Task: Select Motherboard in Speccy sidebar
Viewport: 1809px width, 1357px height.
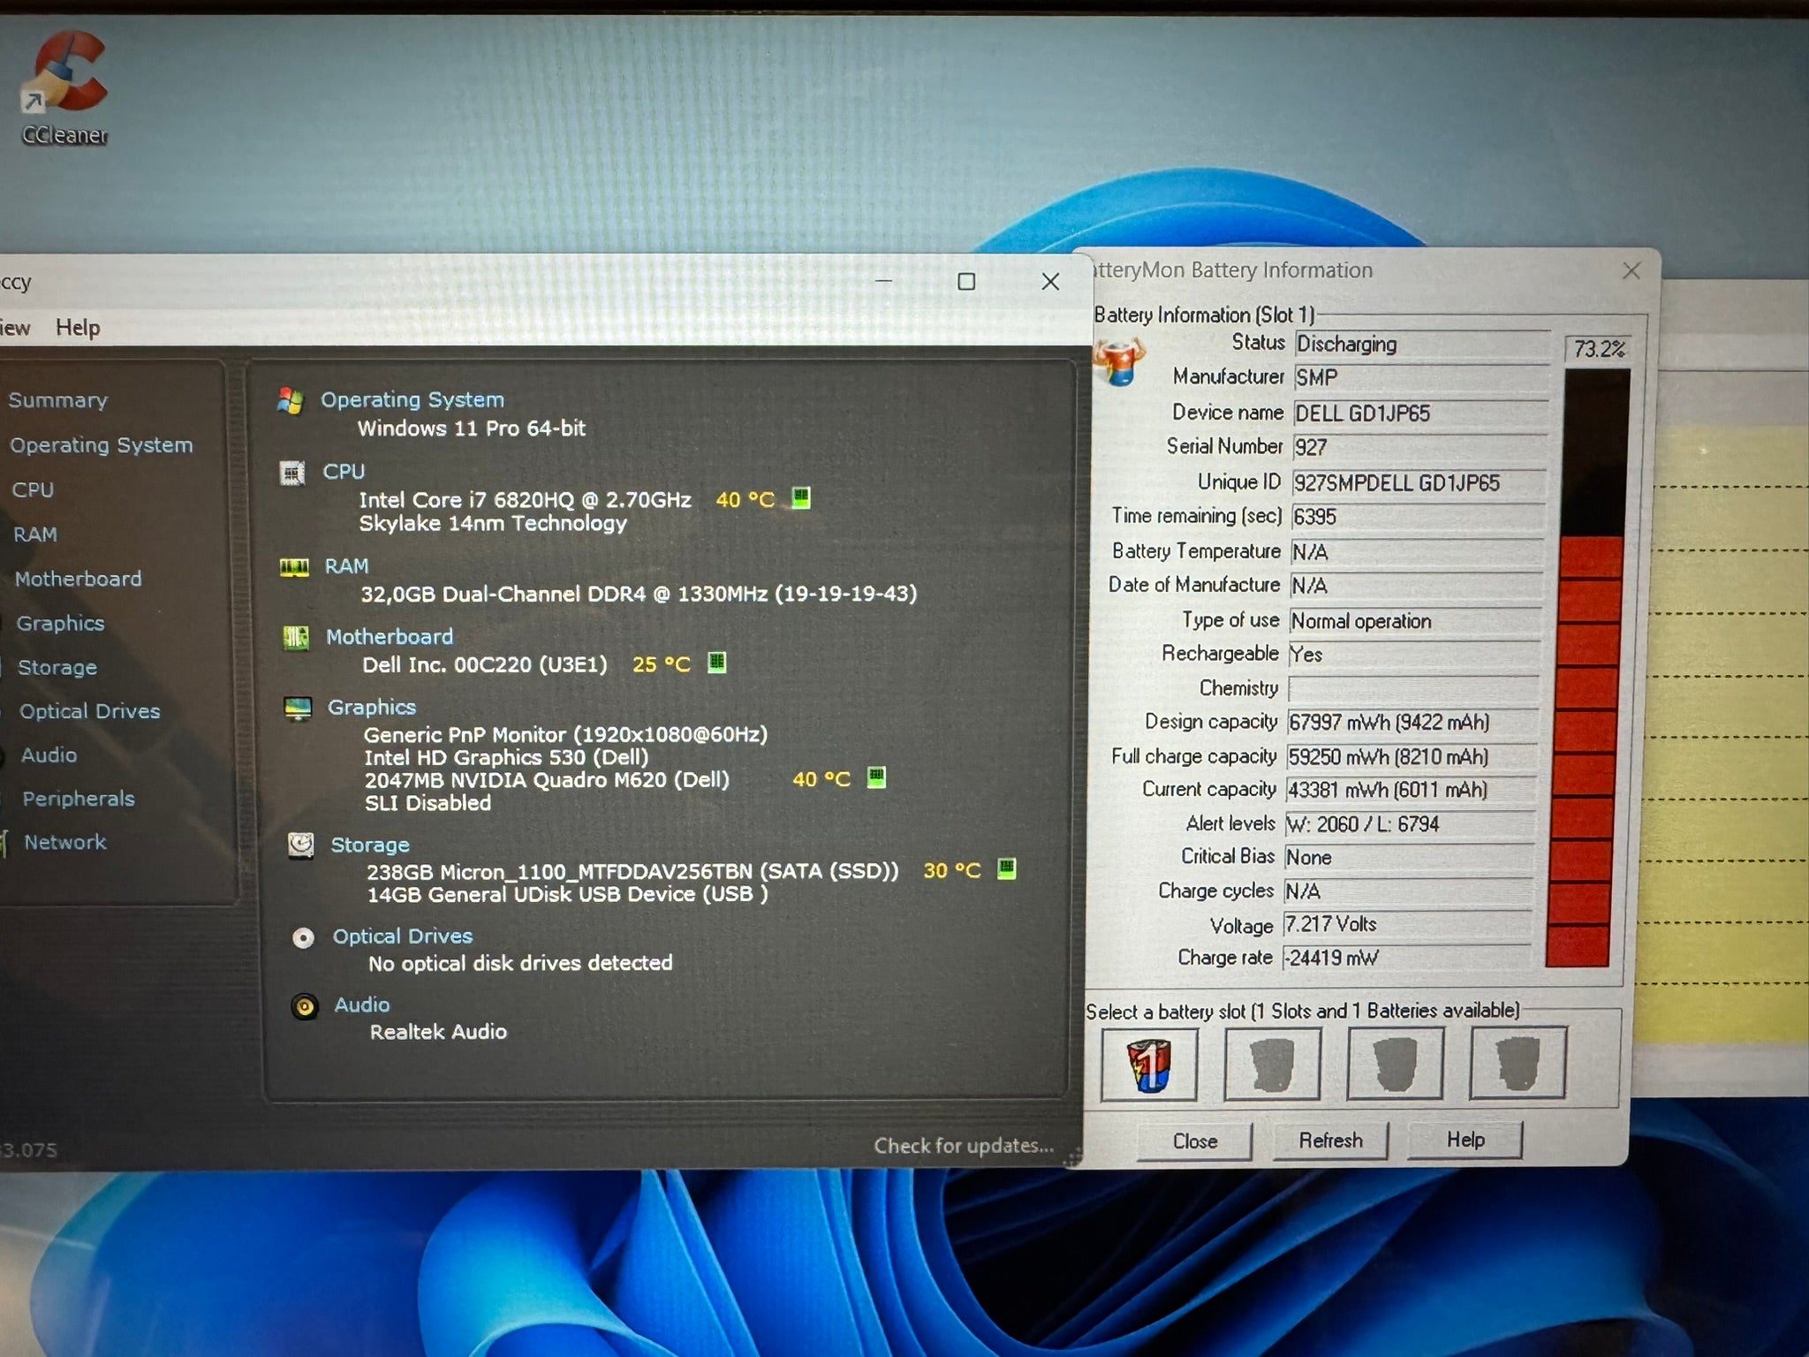Action: pyautogui.click(x=78, y=579)
